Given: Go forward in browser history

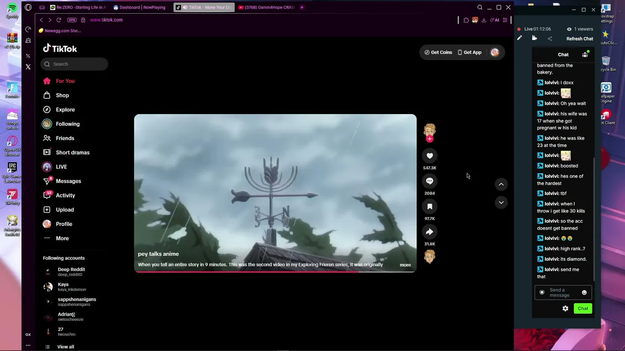Looking at the screenshot, I should point(50,20).
